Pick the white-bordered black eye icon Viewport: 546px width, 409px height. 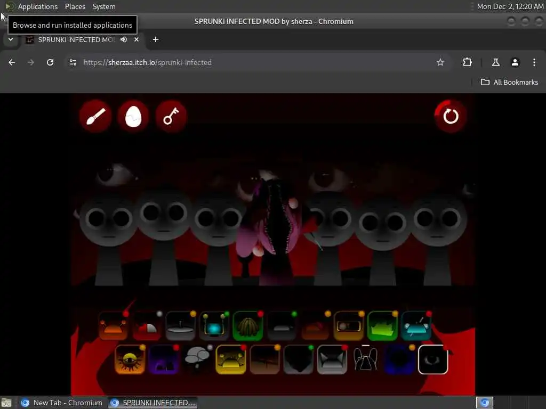click(x=433, y=359)
